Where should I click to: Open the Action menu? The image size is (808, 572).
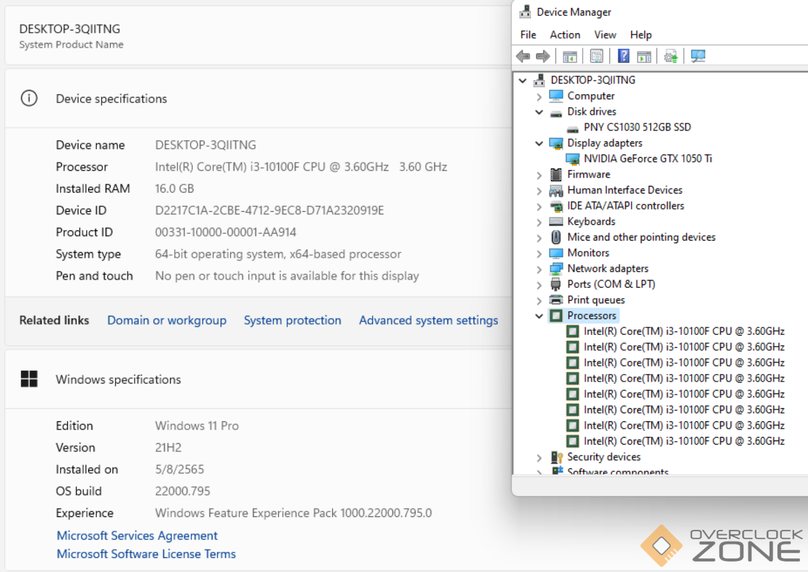565,35
